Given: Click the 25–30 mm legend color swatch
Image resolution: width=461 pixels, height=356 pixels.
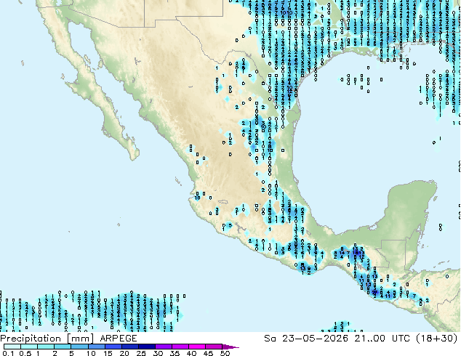Looking at the screenshot, I should pos(146,347).
